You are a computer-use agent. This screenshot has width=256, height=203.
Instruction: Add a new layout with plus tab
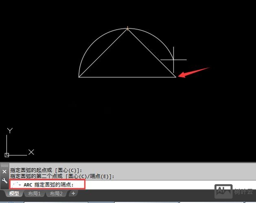(73, 194)
